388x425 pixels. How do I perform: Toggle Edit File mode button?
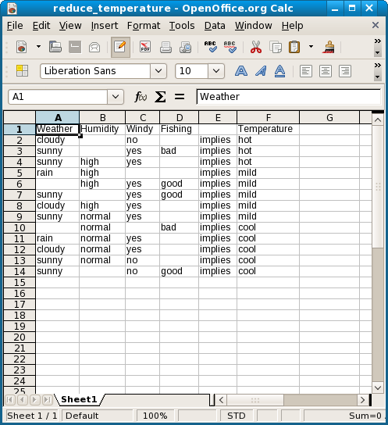pos(120,47)
